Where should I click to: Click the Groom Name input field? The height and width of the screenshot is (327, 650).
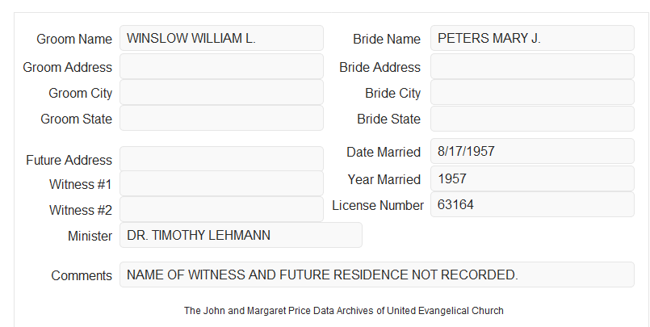point(221,38)
